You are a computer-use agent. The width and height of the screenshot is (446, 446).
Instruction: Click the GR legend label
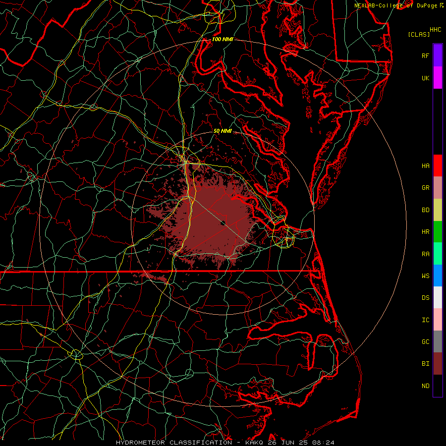(425, 187)
